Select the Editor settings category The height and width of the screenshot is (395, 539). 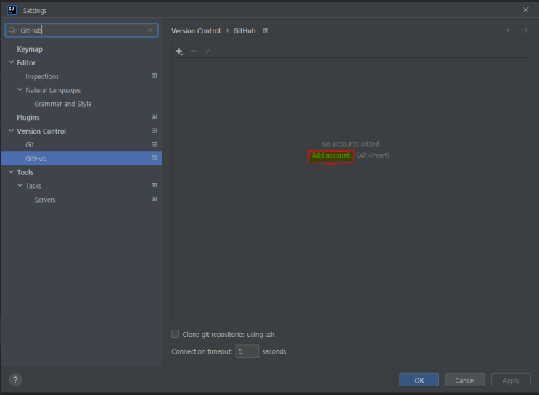click(x=26, y=62)
